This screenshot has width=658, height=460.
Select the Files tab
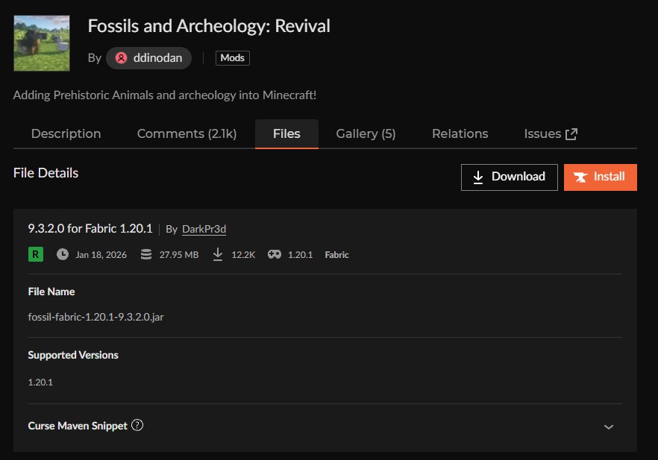[286, 134]
